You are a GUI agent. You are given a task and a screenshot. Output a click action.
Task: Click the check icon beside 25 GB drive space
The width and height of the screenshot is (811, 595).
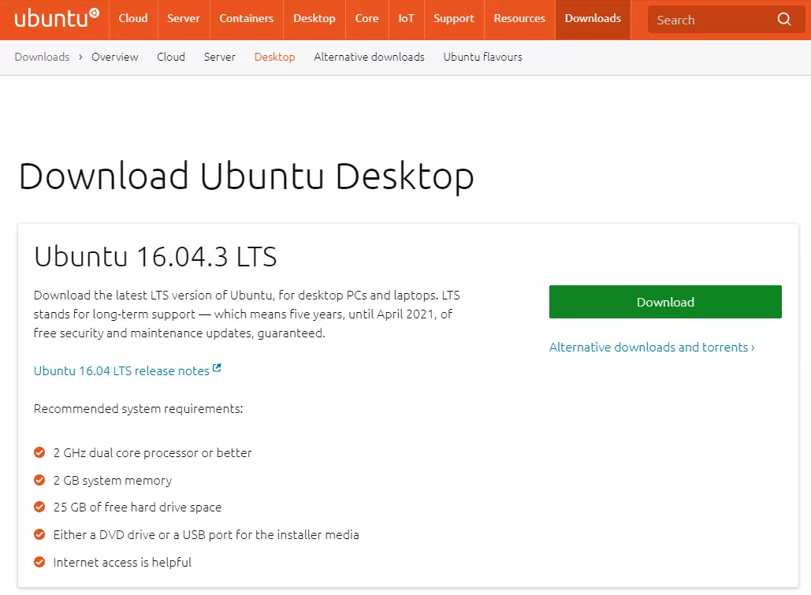[x=39, y=507]
